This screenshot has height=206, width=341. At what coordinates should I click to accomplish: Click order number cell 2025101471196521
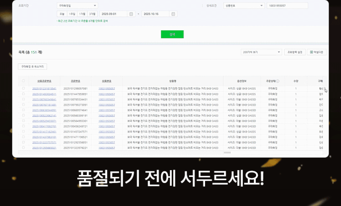point(76,137)
